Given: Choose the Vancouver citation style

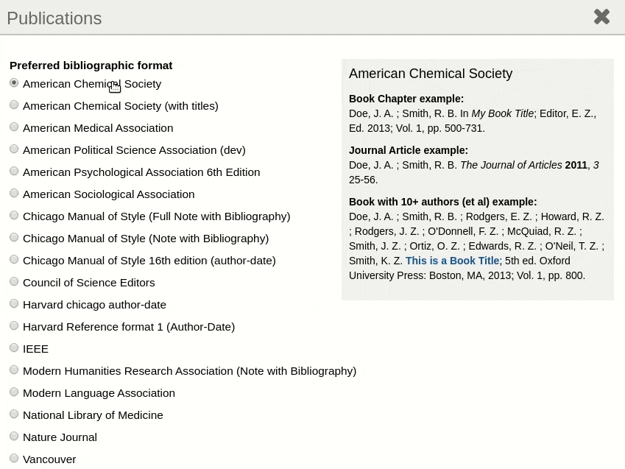Looking at the screenshot, I should 14,458.
